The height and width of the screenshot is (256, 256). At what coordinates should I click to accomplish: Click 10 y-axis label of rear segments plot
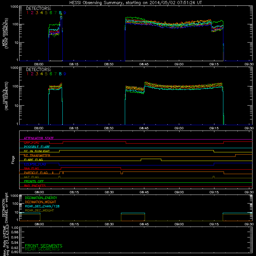pos(16,106)
